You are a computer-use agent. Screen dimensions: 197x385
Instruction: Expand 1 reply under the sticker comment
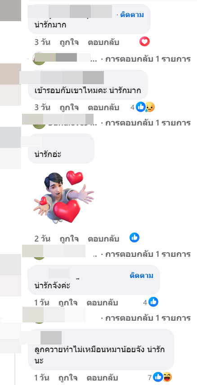coord(148,254)
